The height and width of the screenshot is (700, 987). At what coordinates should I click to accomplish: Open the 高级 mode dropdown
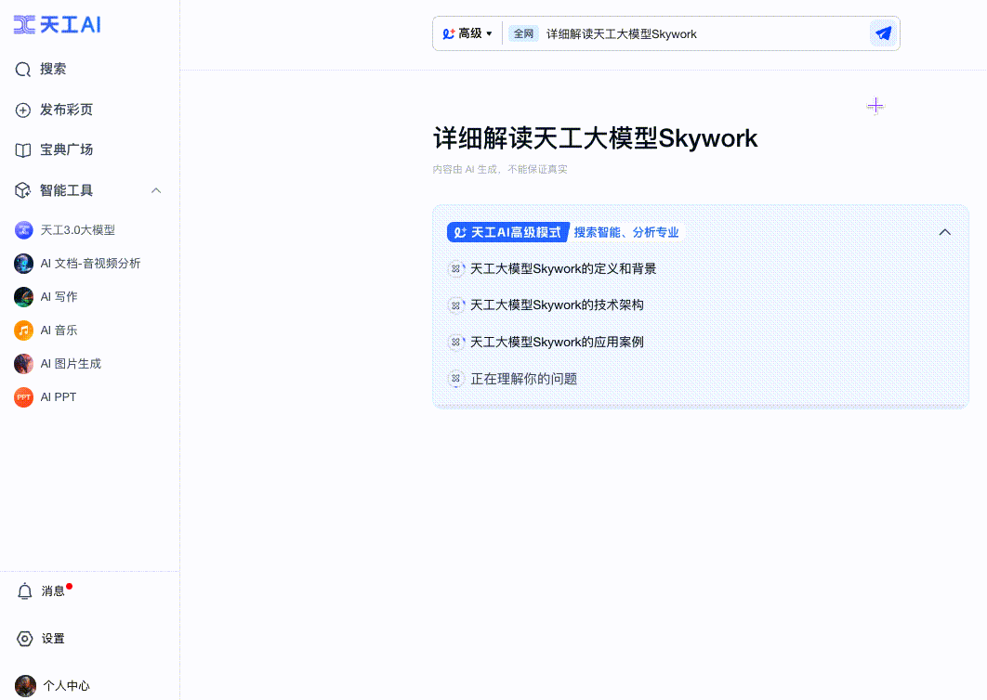pyautogui.click(x=467, y=32)
